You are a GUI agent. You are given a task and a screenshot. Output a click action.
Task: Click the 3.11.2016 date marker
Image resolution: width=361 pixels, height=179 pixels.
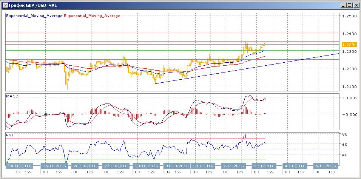264,166
